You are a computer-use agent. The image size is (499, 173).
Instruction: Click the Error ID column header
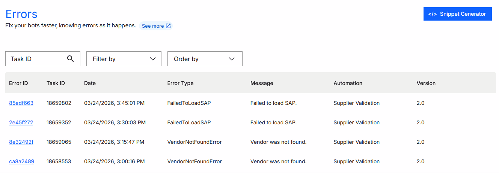pyautogui.click(x=18, y=83)
